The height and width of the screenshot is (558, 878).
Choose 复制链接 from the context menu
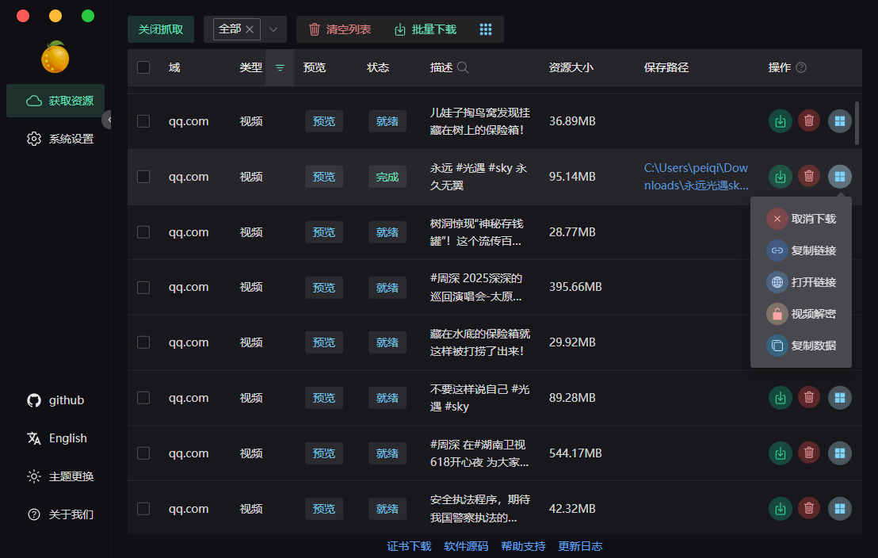coord(801,250)
